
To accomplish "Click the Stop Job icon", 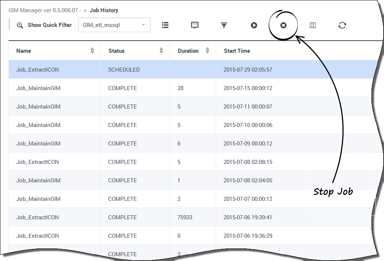I will [283, 25].
